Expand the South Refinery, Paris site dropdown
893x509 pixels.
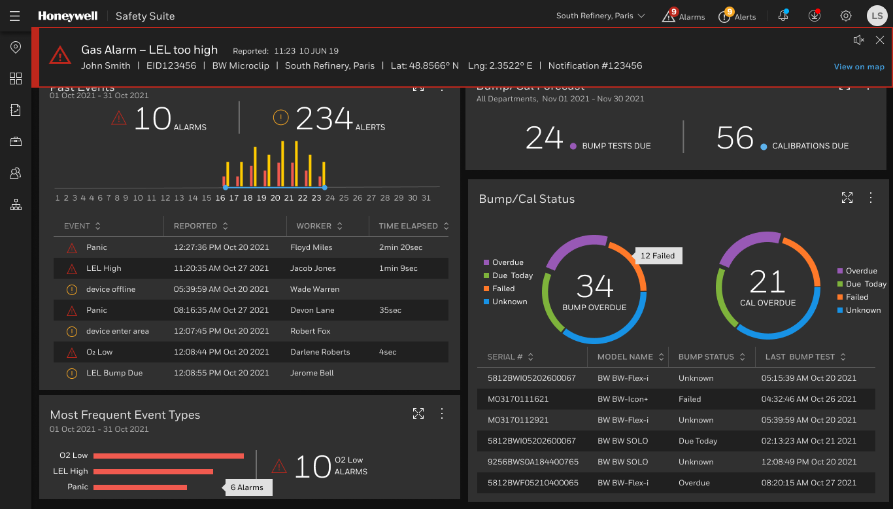(601, 16)
